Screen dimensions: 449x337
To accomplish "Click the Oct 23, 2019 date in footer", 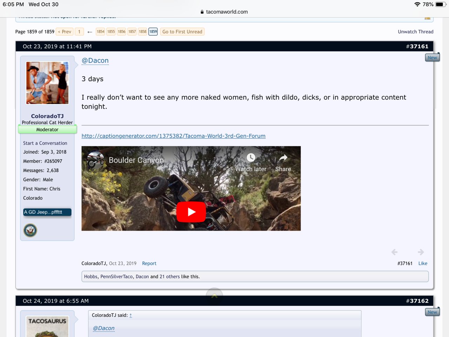I will (122, 263).
